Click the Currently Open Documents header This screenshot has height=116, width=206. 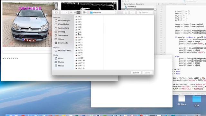click(134, 4)
